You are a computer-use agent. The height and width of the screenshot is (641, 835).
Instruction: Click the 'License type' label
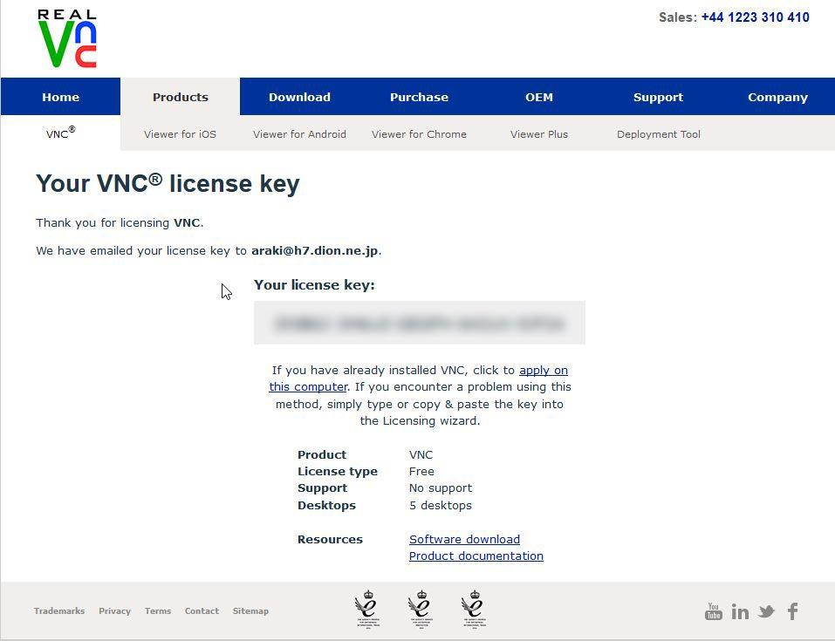pyautogui.click(x=338, y=471)
